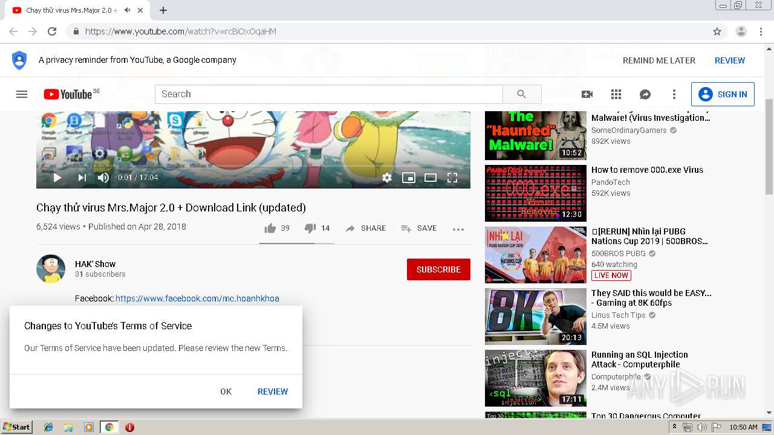Open Chrome three-dot menu

pyautogui.click(x=761, y=31)
